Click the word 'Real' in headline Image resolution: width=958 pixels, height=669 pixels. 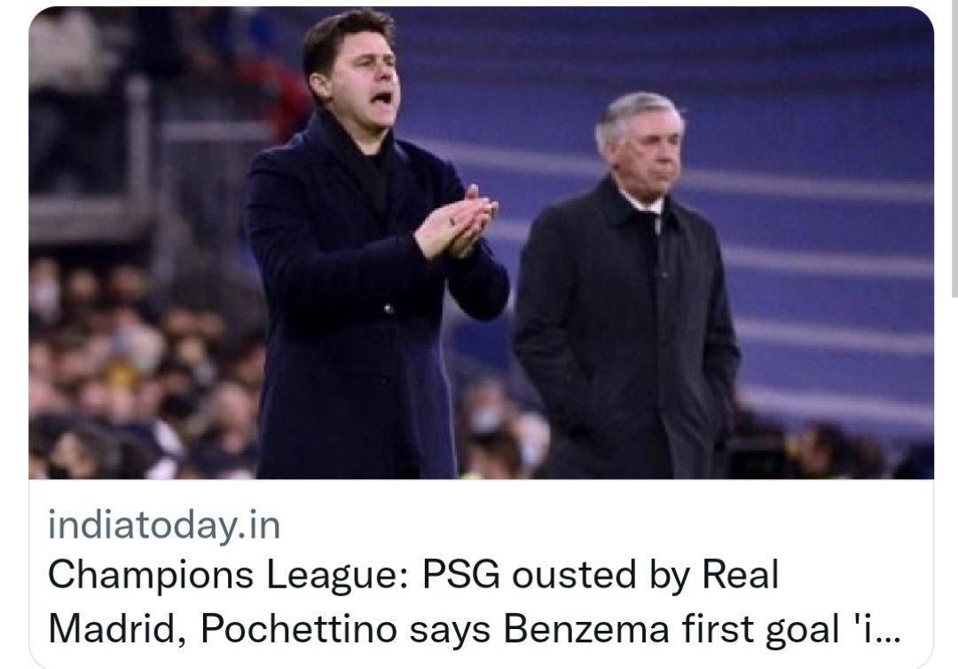pyautogui.click(x=740, y=575)
